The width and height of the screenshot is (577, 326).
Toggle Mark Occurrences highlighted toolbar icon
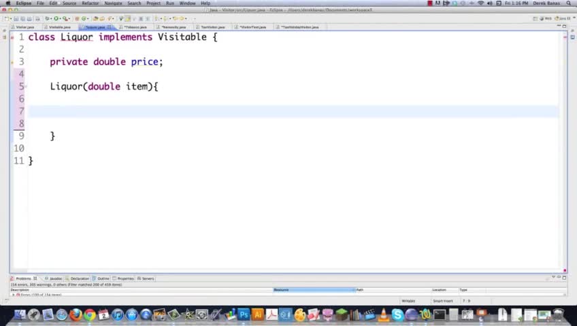point(128,18)
